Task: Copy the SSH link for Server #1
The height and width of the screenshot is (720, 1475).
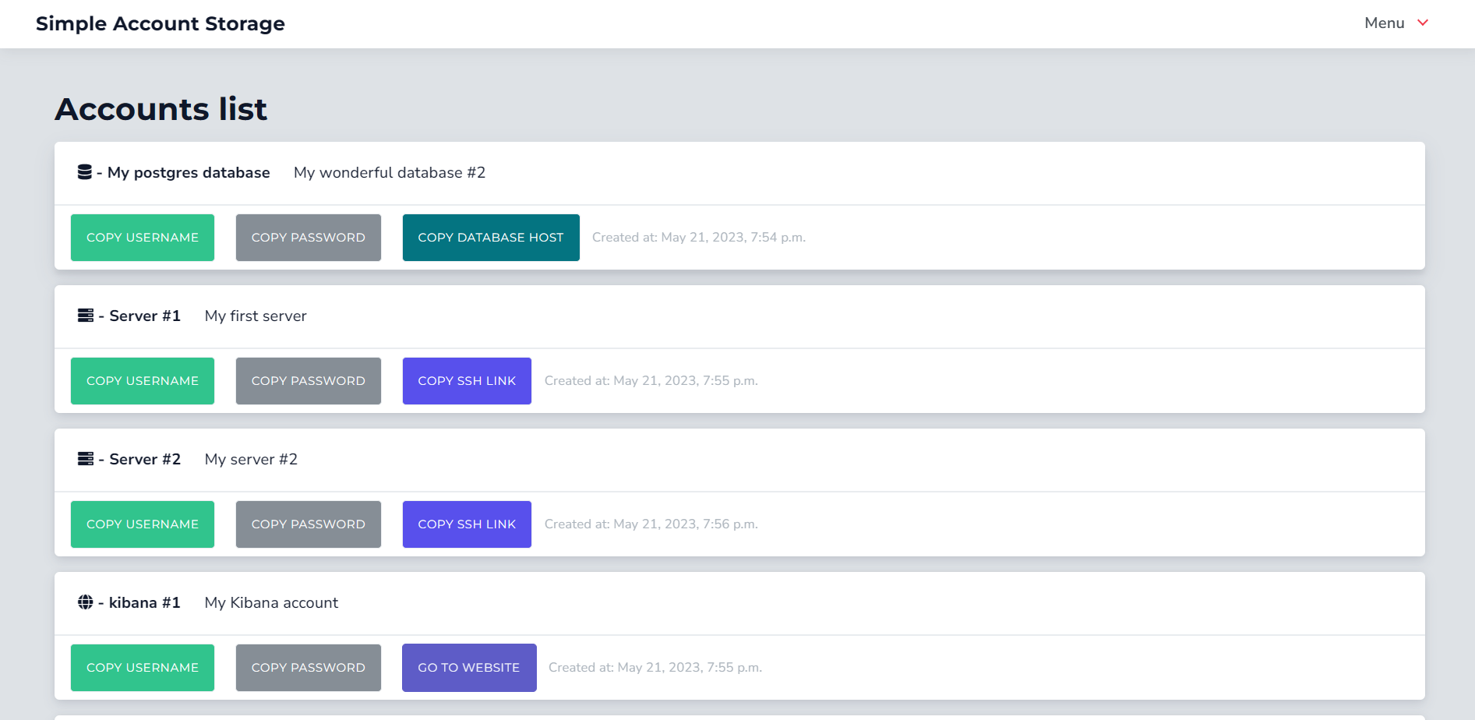Action: pyautogui.click(x=466, y=380)
